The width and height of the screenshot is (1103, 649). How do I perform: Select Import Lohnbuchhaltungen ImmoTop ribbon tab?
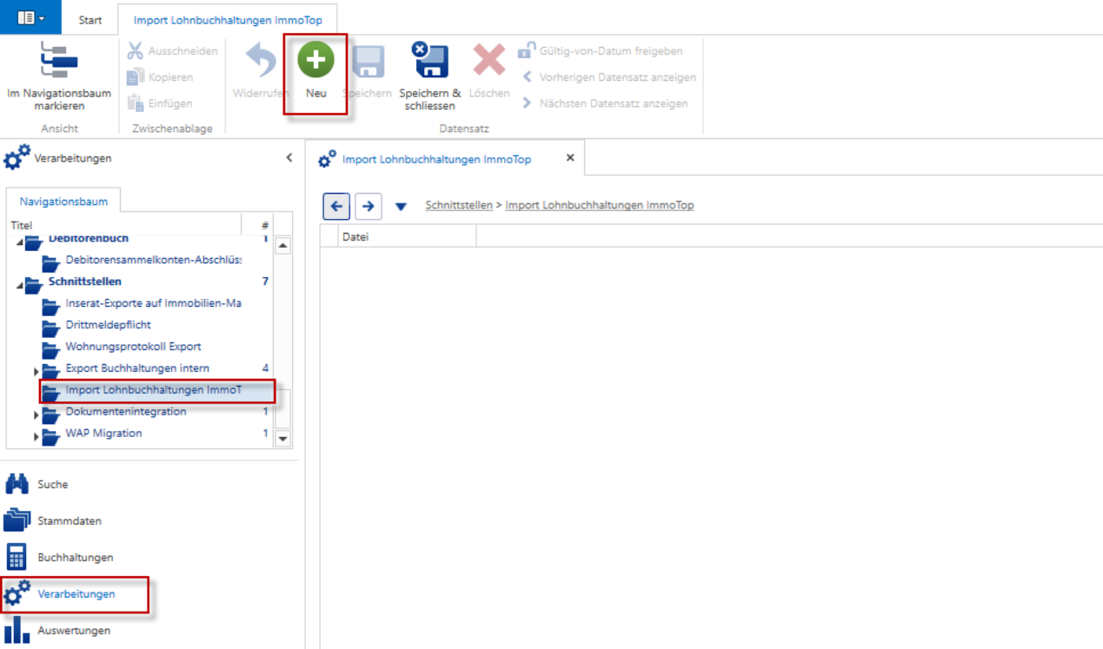point(227,20)
